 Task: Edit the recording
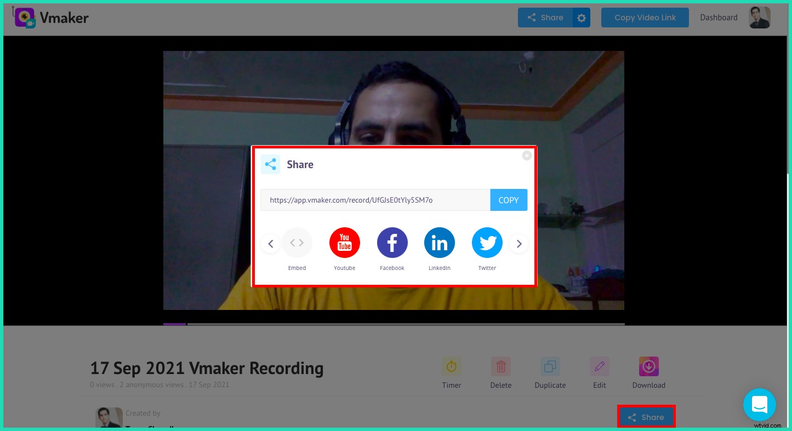(x=599, y=366)
